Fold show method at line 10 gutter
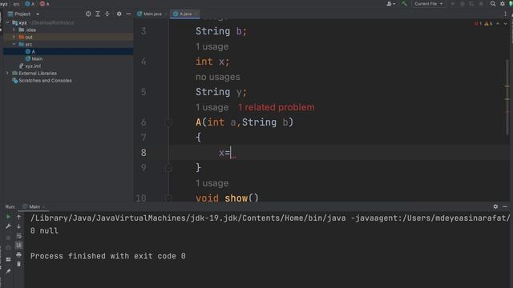Image resolution: width=513 pixels, height=288 pixels. click(x=168, y=198)
